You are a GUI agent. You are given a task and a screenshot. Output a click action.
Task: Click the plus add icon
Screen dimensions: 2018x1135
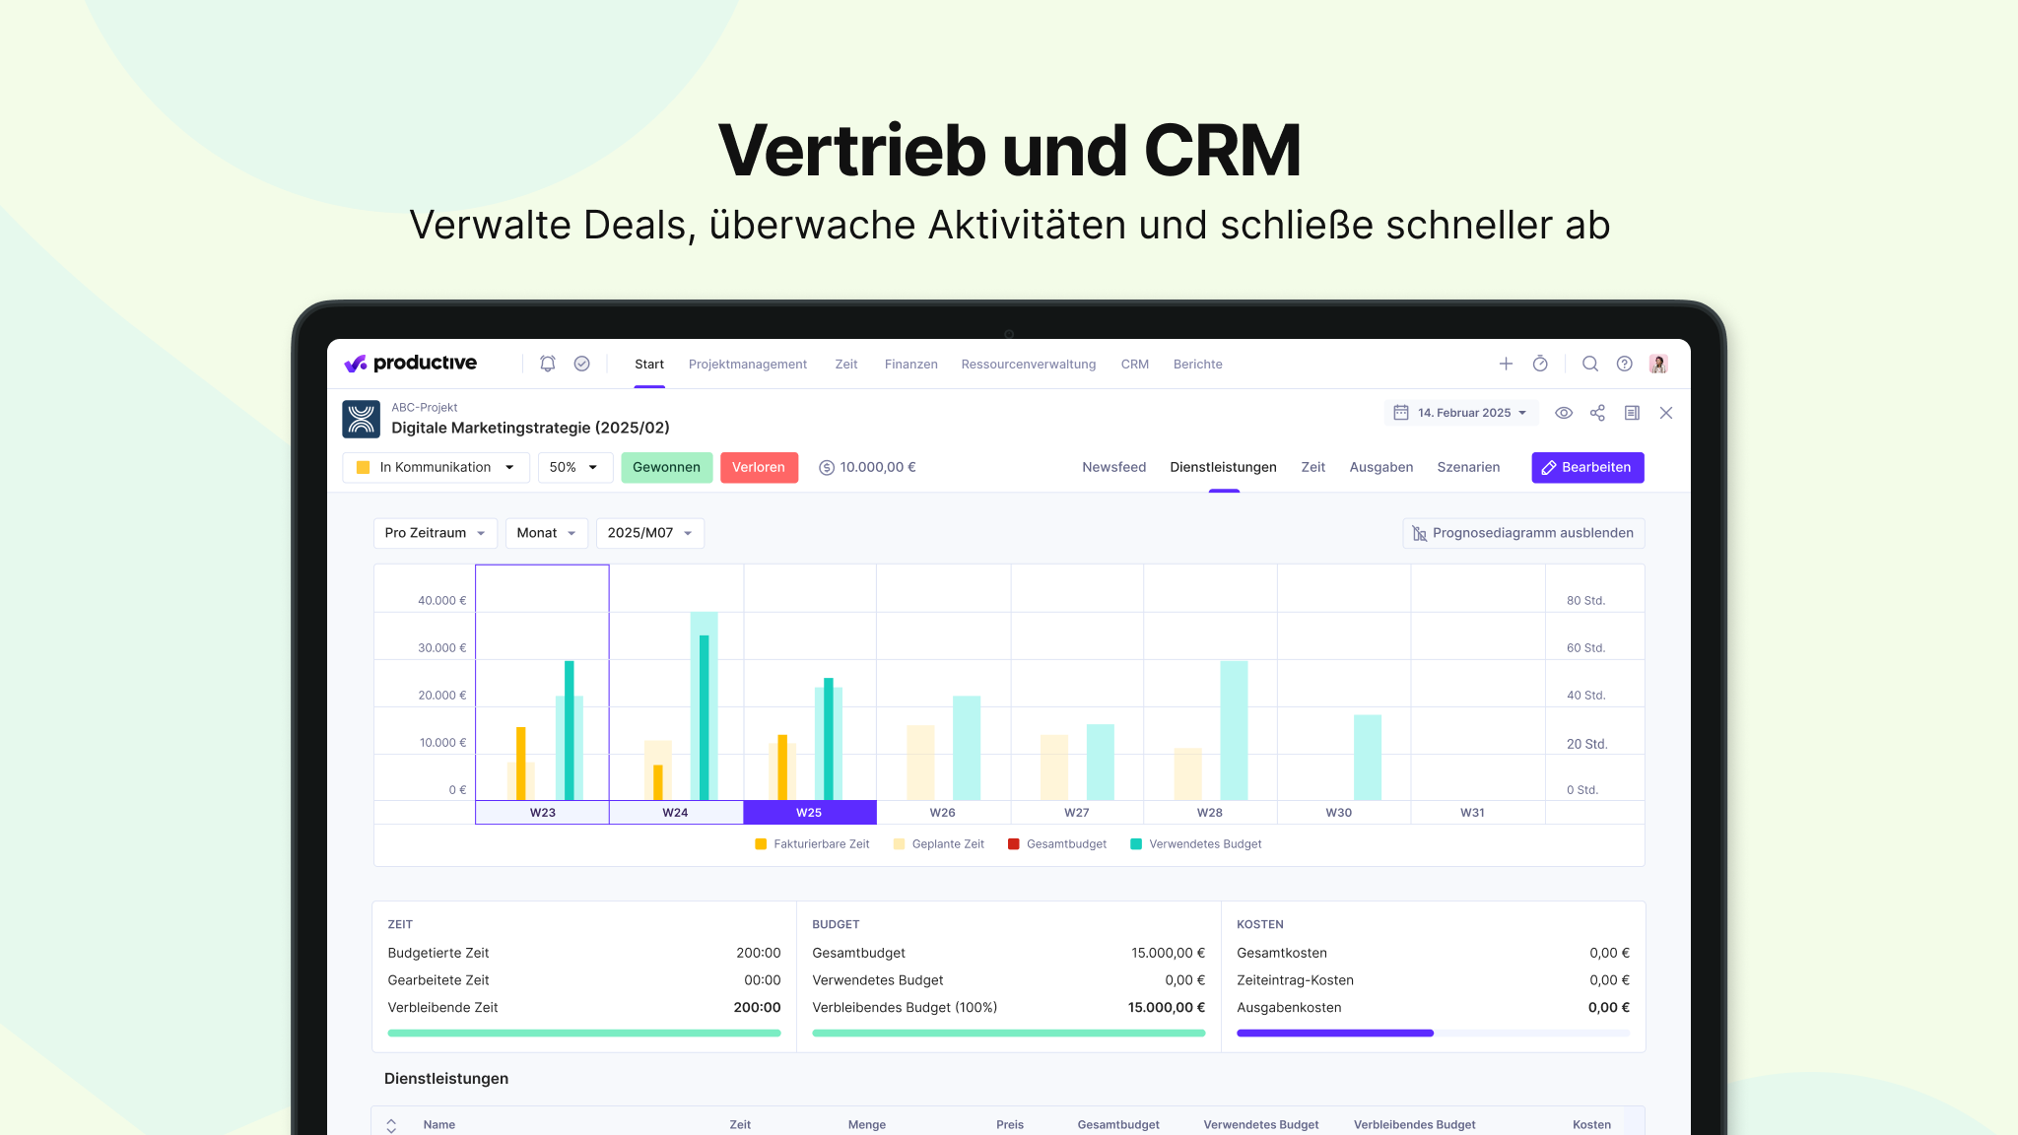(x=1506, y=364)
